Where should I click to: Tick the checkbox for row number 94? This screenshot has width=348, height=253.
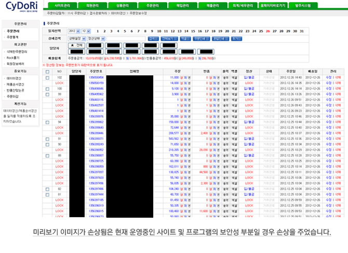pos(48,122)
